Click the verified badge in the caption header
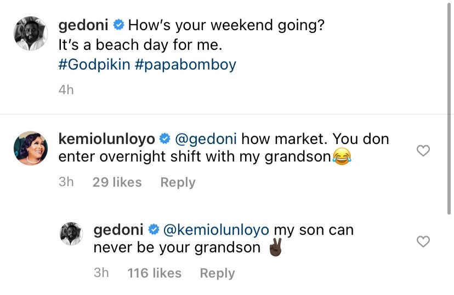Viewport: 454px width, 295px height. pyautogui.click(x=119, y=25)
